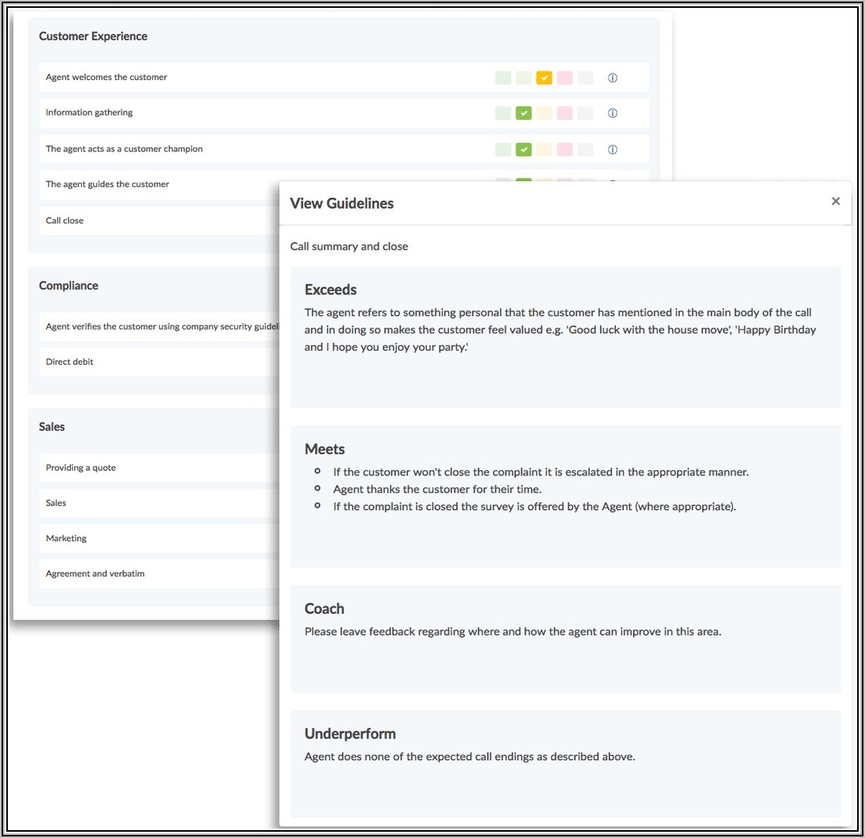865x838 pixels.
Task: Toggle the green checked box for Information gathering
Action: click(x=524, y=113)
